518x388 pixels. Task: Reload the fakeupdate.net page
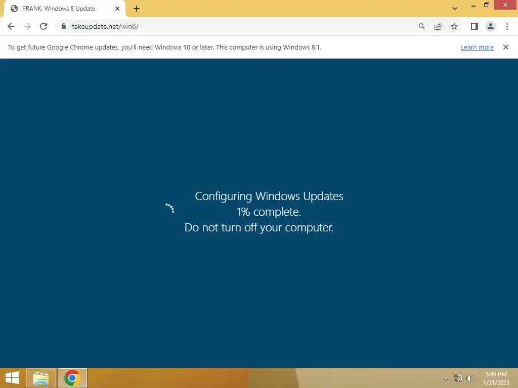click(x=44, y=26)
